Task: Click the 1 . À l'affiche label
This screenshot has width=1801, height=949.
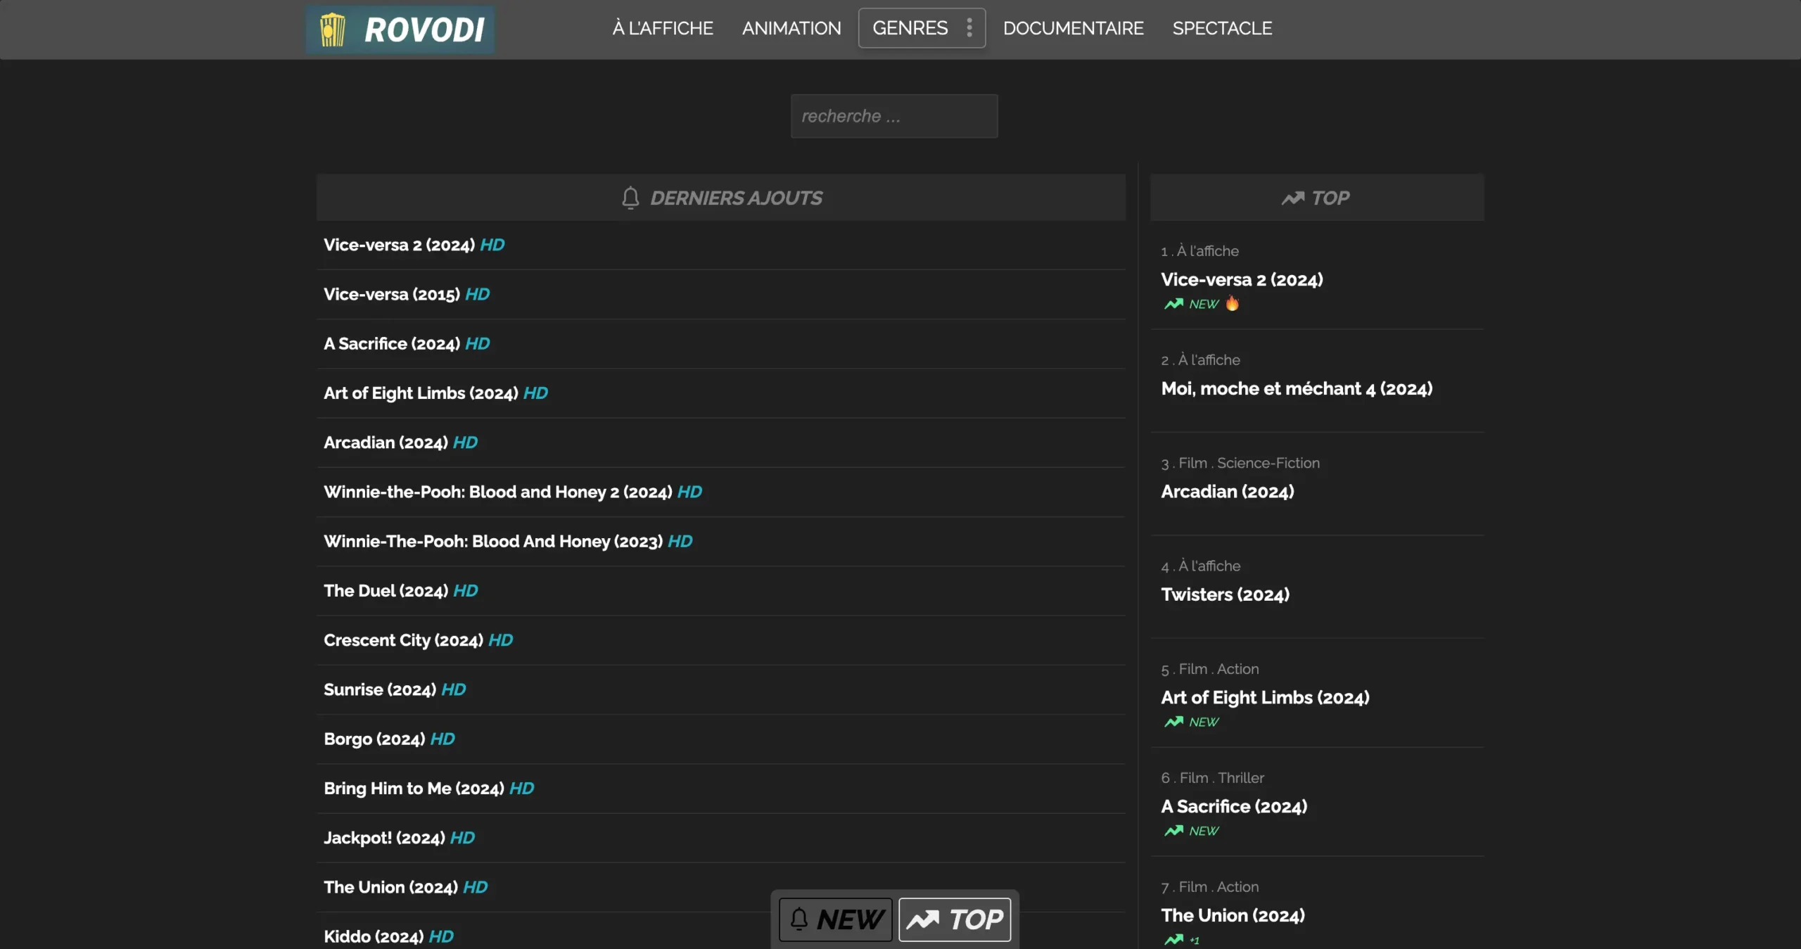Action: [1199, 250]
